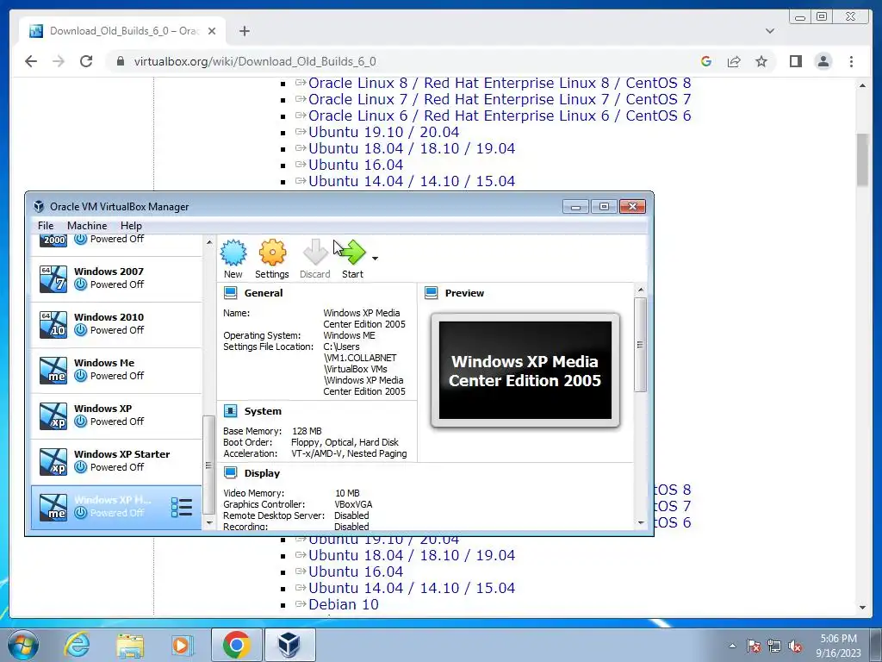The height and width of the screenshot is (662, 882).
Task: Bookmark this page with star icon
Action: (761, 61)
